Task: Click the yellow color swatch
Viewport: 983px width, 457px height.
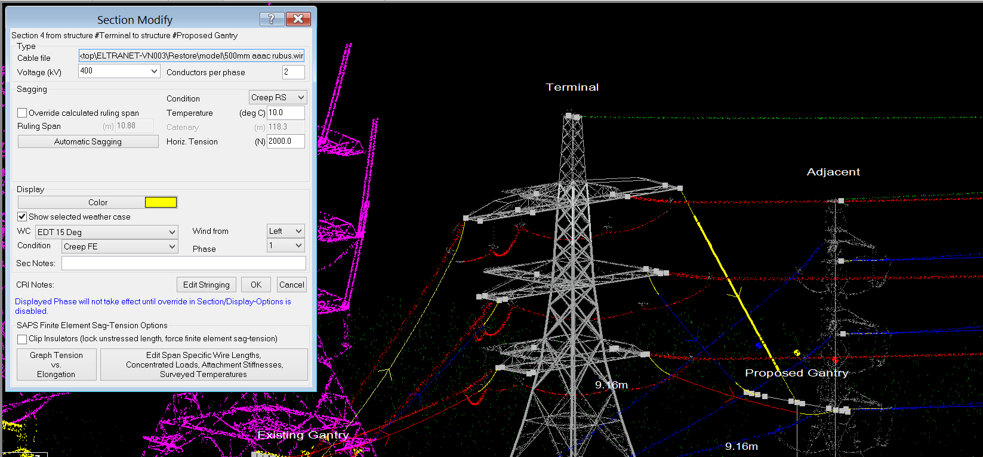Action: 161,202
